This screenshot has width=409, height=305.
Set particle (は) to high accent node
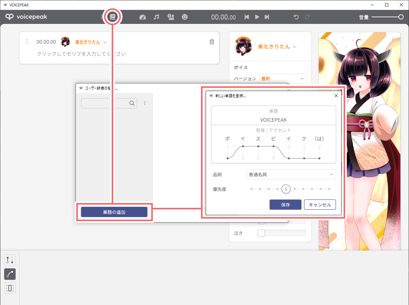pos(319,146)
